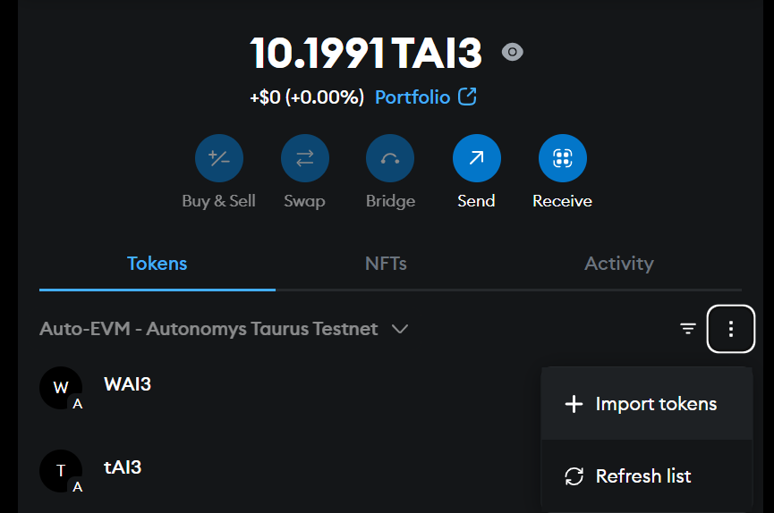This screenshot has height=513, width=774.
Task: Click the chevron next to network name
Action: click(399, 329)
